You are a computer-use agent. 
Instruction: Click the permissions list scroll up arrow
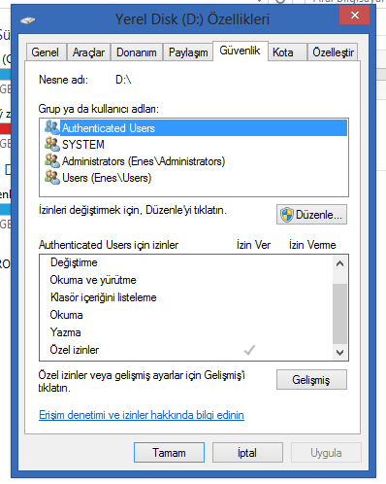pos(339,263)
